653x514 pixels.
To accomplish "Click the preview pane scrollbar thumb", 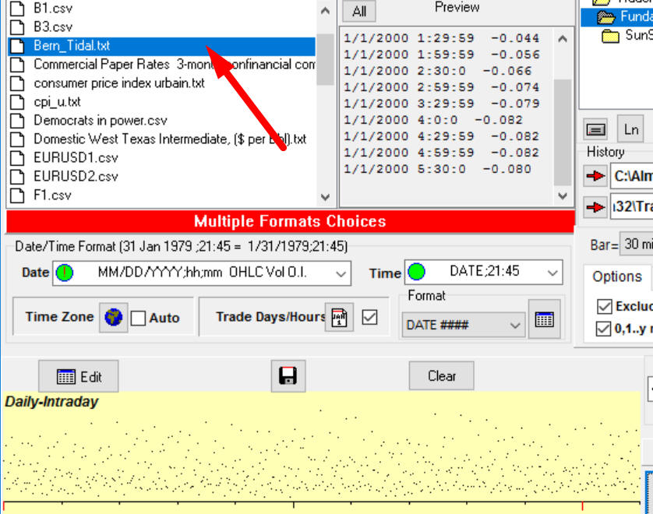I will click(x=563, y=132).
